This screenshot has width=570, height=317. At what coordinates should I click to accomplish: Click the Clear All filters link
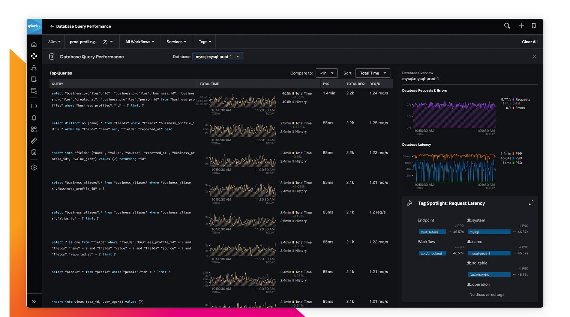(x=529, y=42)
